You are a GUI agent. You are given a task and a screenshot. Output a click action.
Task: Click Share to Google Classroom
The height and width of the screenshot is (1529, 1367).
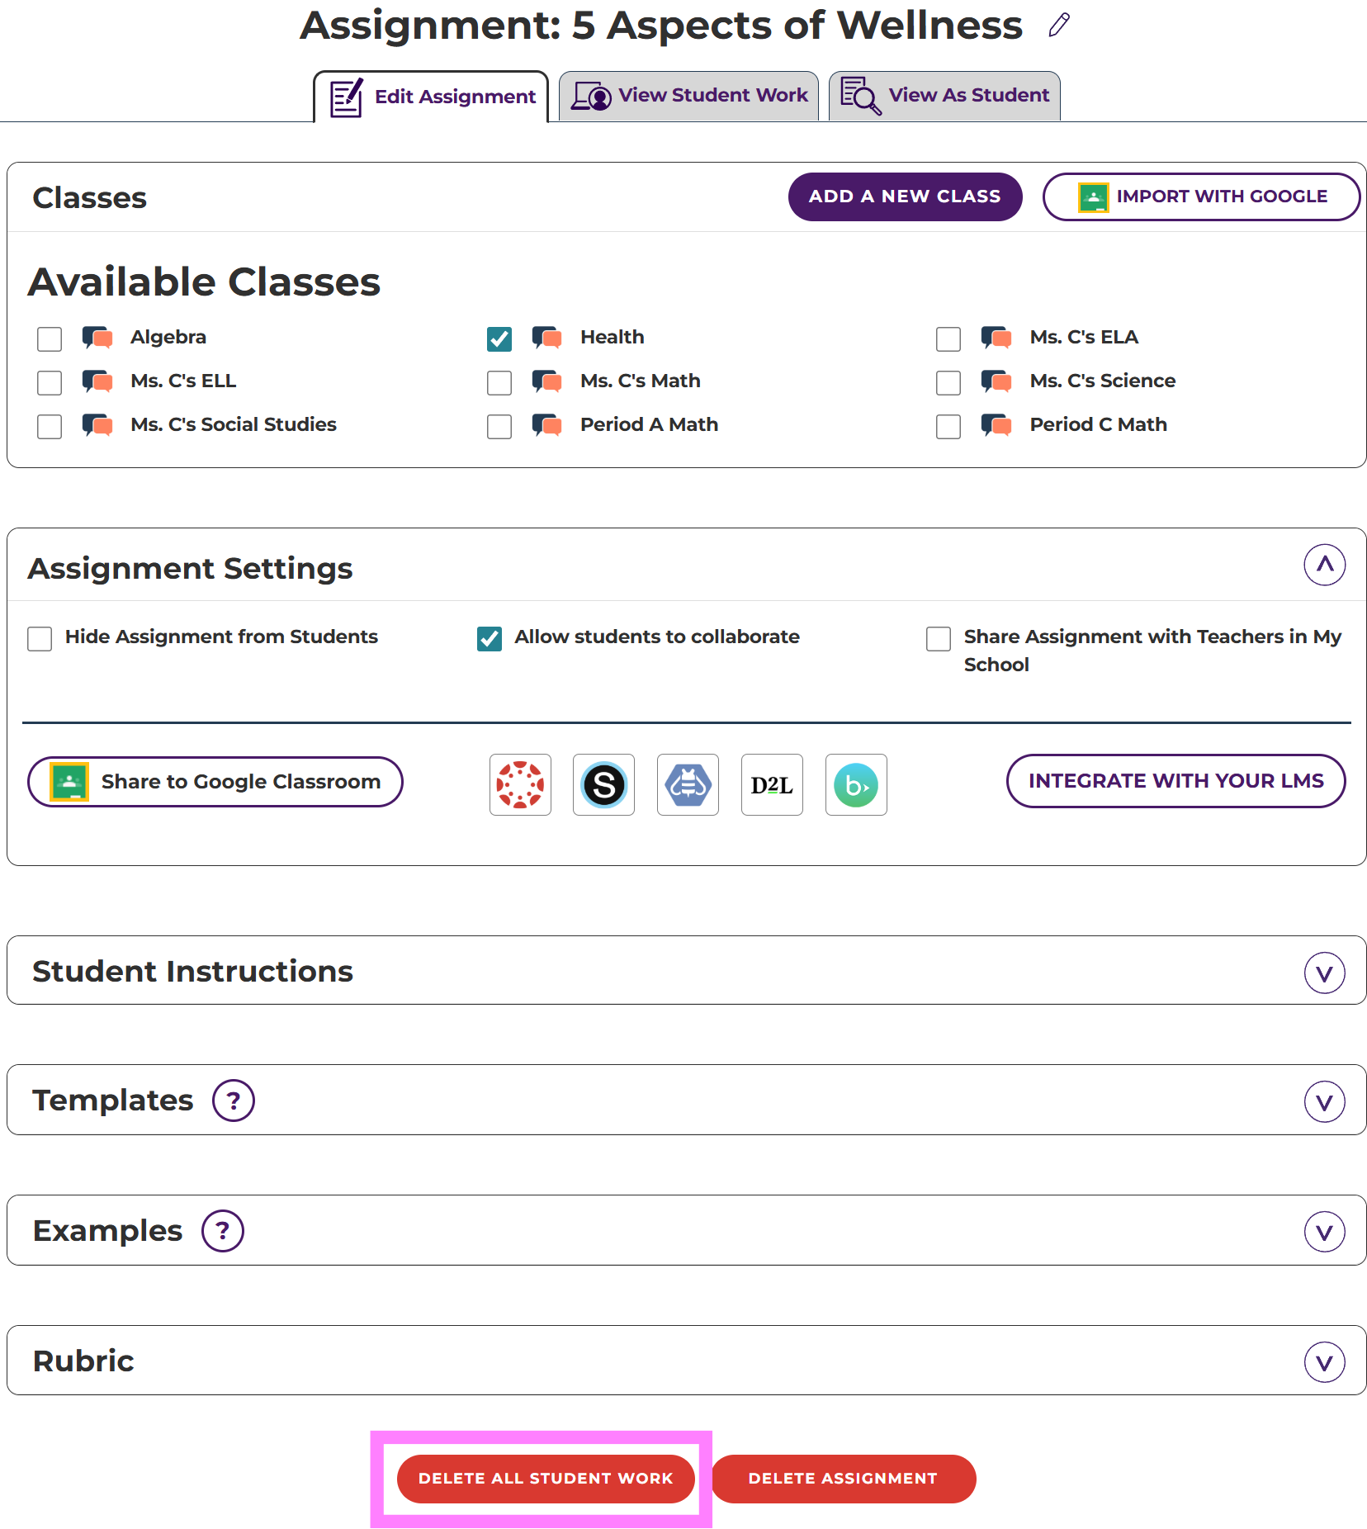[215, 782]
